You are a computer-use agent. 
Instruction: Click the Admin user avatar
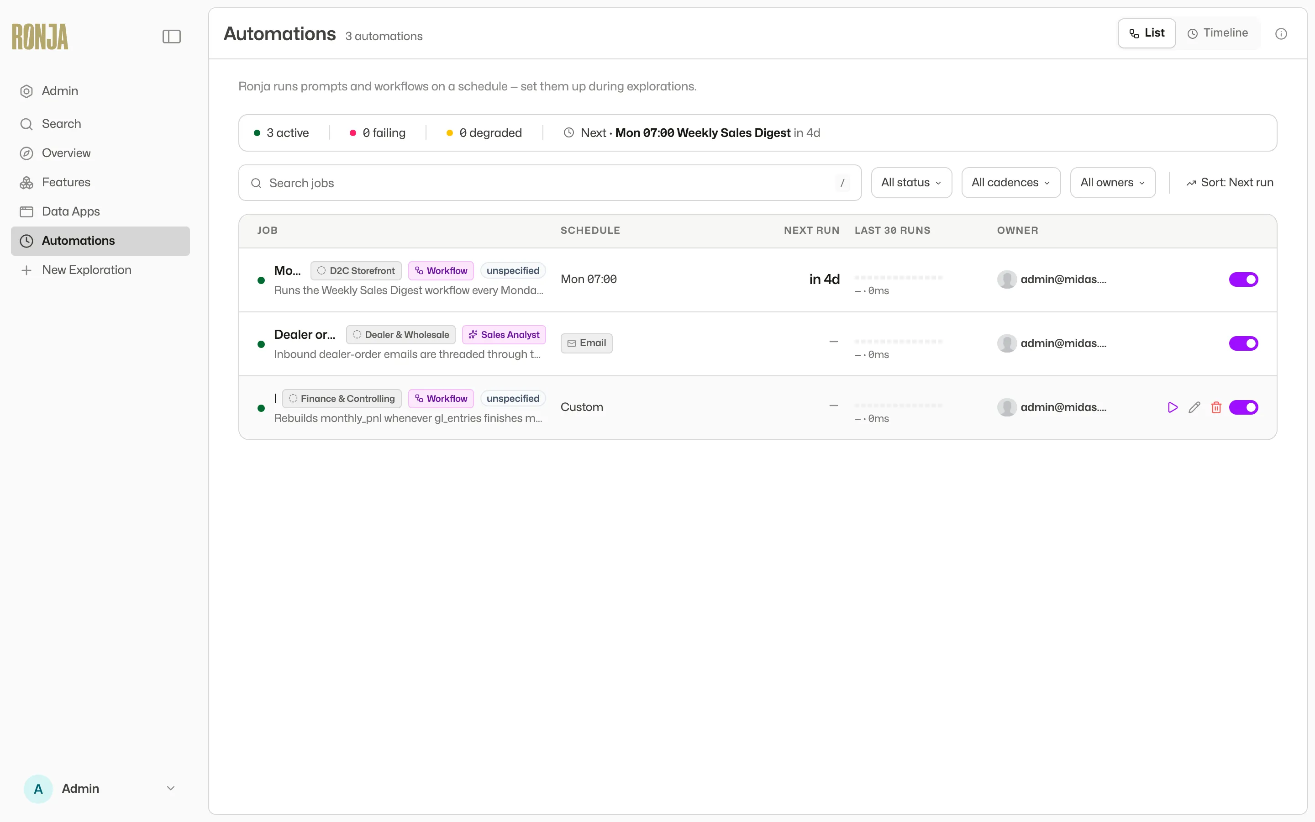click(38, 789)
